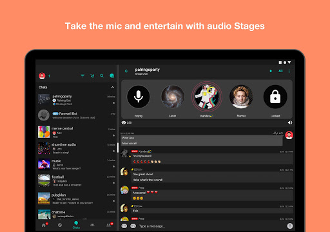The width and height of the screenshot is (330, 232).
Task: Click the chat list scrollbar handle
Action: tap(118, 148)
